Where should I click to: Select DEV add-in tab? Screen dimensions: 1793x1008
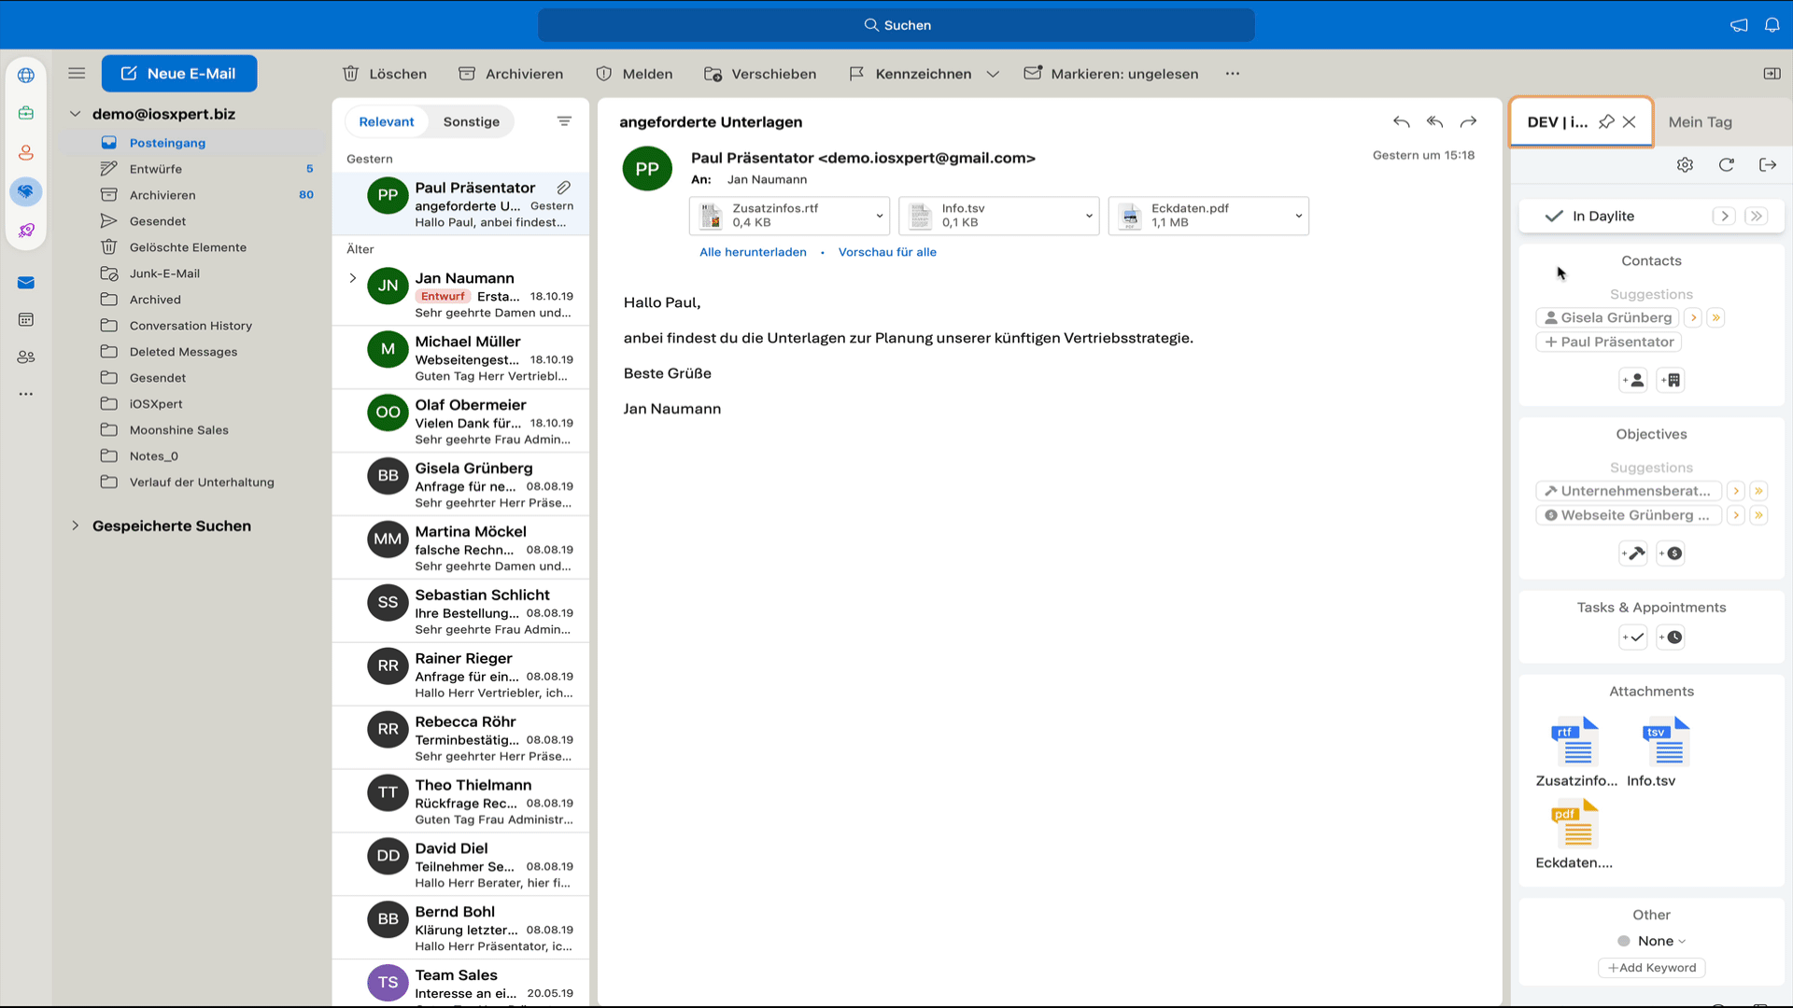coord(1557,121)
